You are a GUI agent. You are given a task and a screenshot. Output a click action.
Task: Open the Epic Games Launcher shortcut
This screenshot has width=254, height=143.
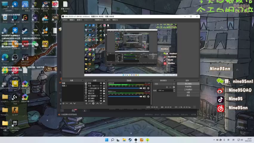tap(15, 126)
